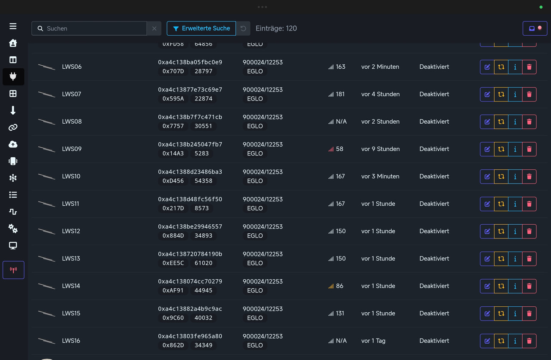Click the 0xEE5C badge of LWS13

pyautogui.click(x=173, y=263)
